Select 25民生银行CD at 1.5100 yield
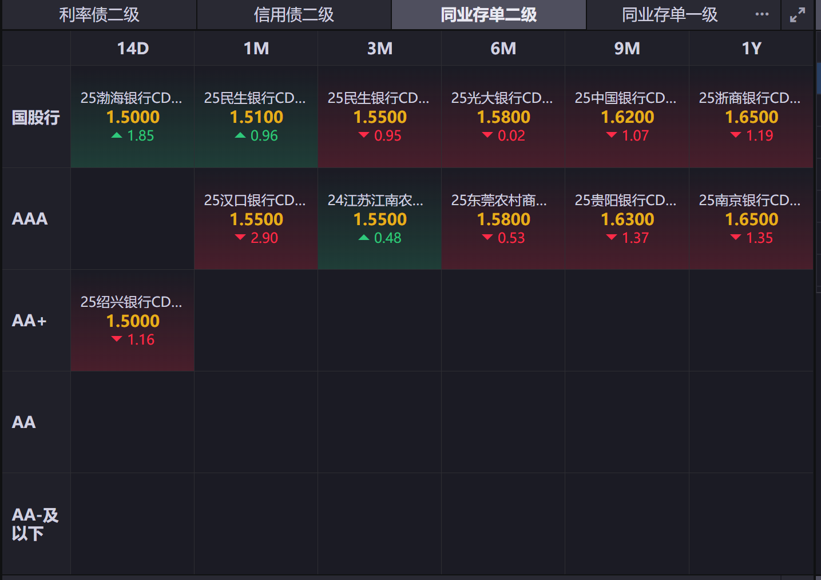 tap(256, 117)
